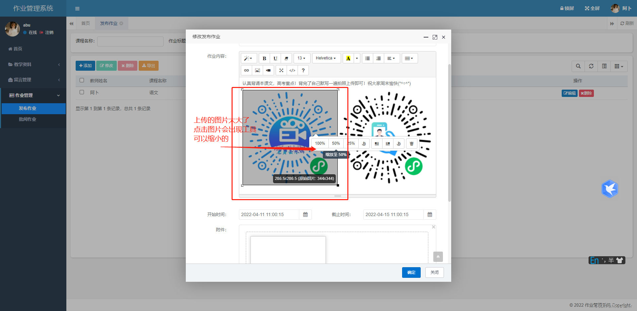This screenshot has height=311, width=637.
Task: Switch to the 首页 tab
Action: 86,23
